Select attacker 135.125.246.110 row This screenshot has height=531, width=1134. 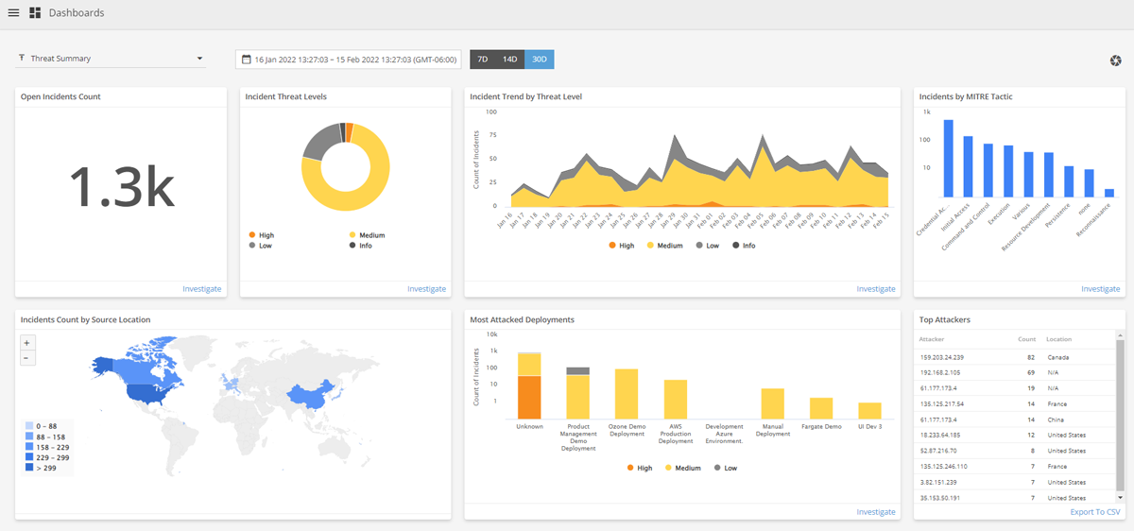(x=1016, y=466)
